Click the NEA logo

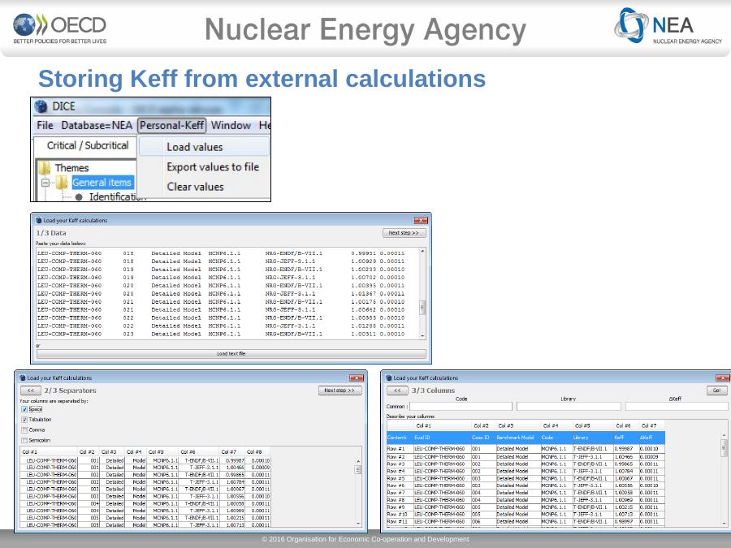pos(668,28)
